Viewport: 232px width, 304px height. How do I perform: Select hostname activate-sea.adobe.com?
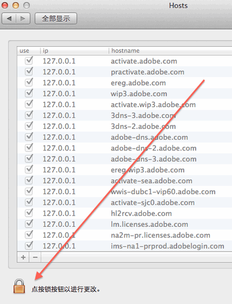coord(152,181)
